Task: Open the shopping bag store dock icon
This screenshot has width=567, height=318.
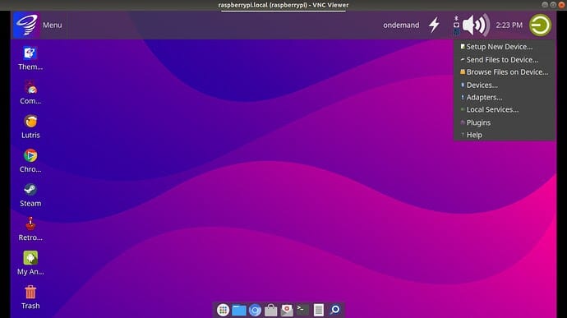Action: pyautogui.click(x=271, y=310)
